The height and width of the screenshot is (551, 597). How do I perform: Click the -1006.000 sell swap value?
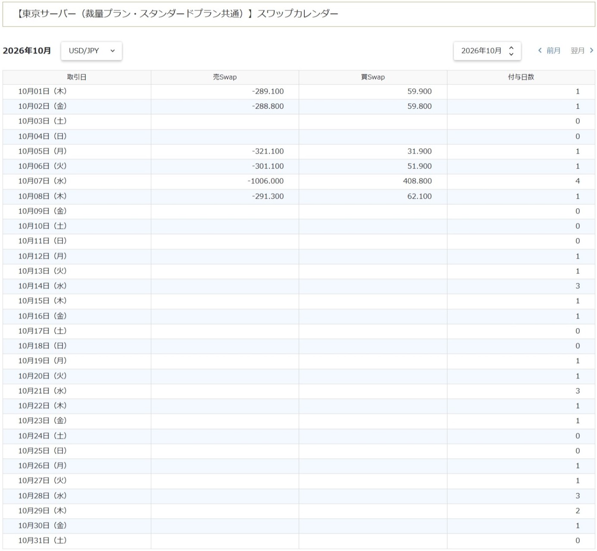266,181
